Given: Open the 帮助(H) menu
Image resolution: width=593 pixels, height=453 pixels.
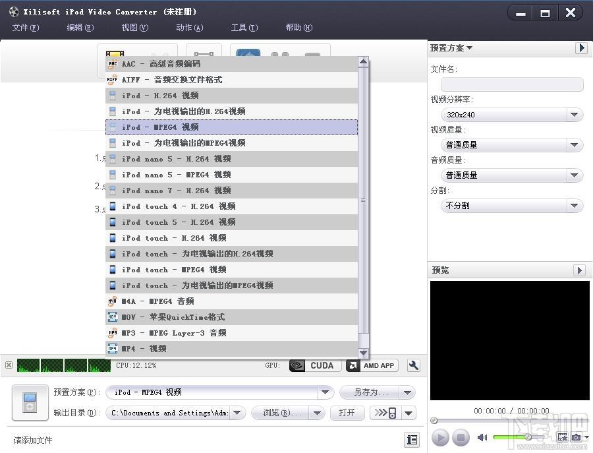Looking at the screenshot, I should 298,28.
